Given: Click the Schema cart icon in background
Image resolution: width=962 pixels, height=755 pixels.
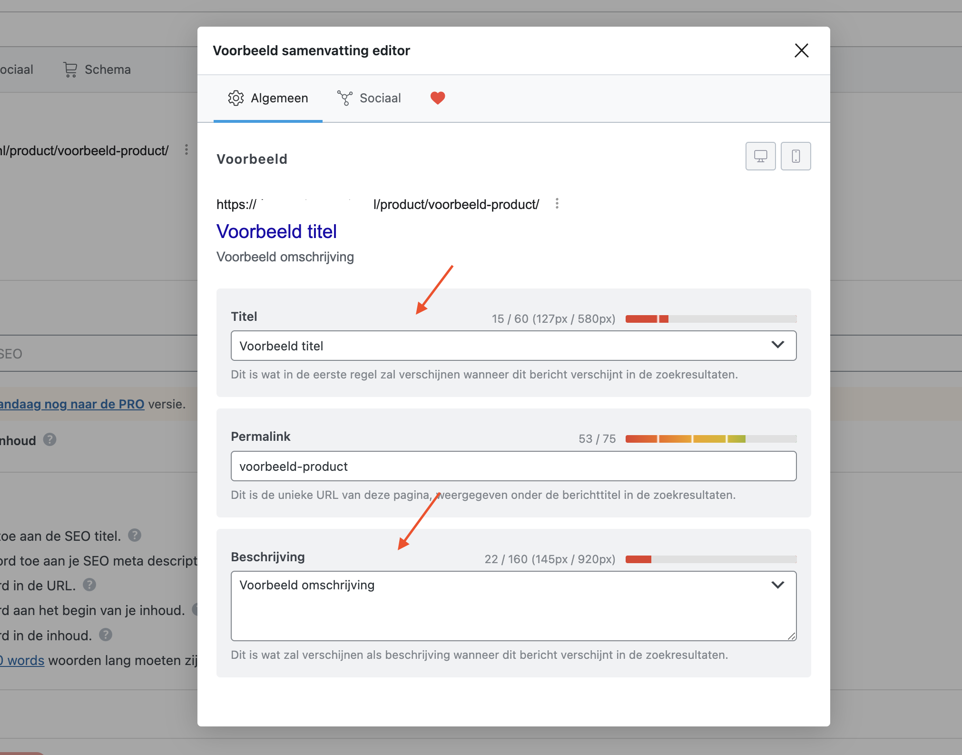Looking at the screenshot, I should click(x=70, y=70).
